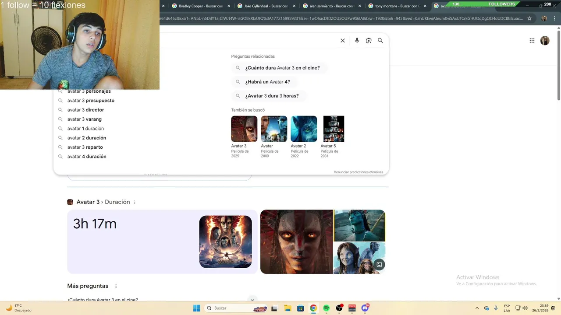Image resolution: width=561 pixels, height=315 pixels.
Task: Select suggestion 'avatar 3 reparto'
Action: 85,147
